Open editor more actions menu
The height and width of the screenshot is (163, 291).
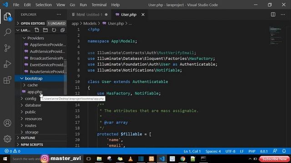(283, 14)
